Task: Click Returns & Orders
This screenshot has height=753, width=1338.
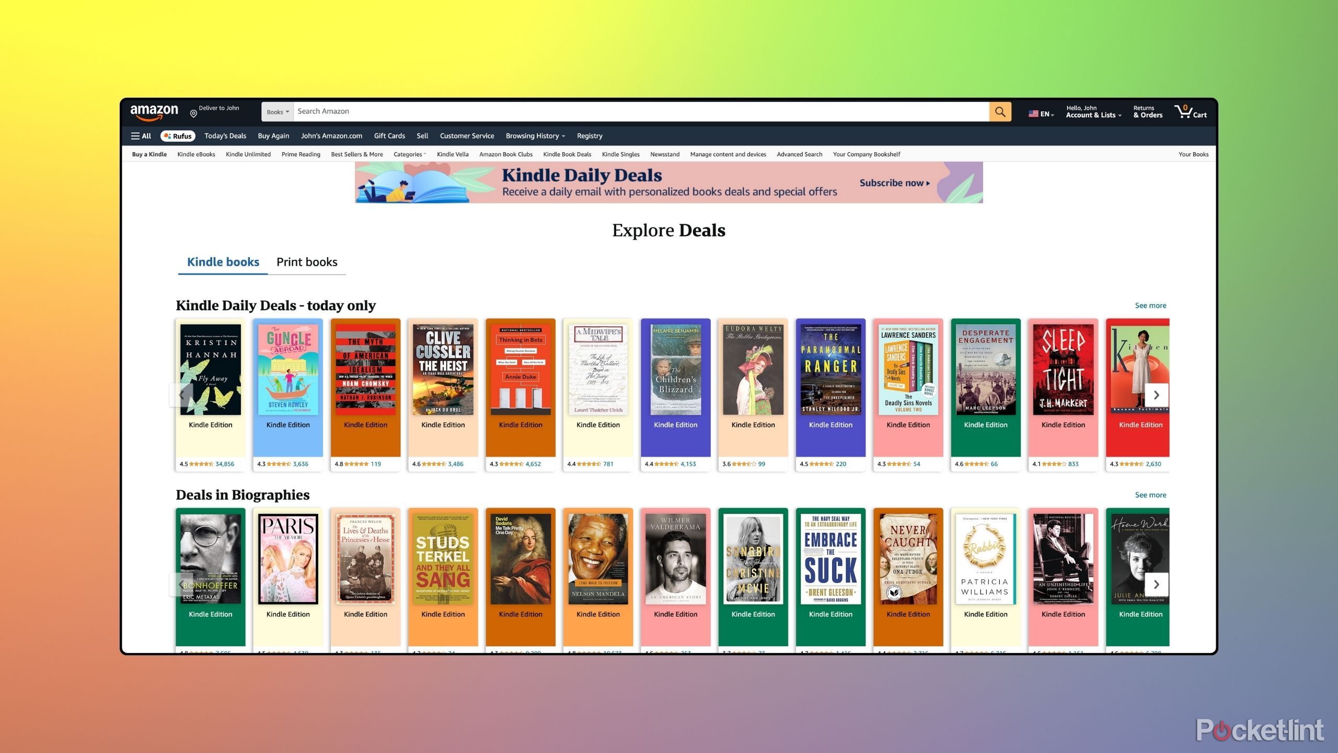Action: pyautogui.click(x=1148, y=112)
